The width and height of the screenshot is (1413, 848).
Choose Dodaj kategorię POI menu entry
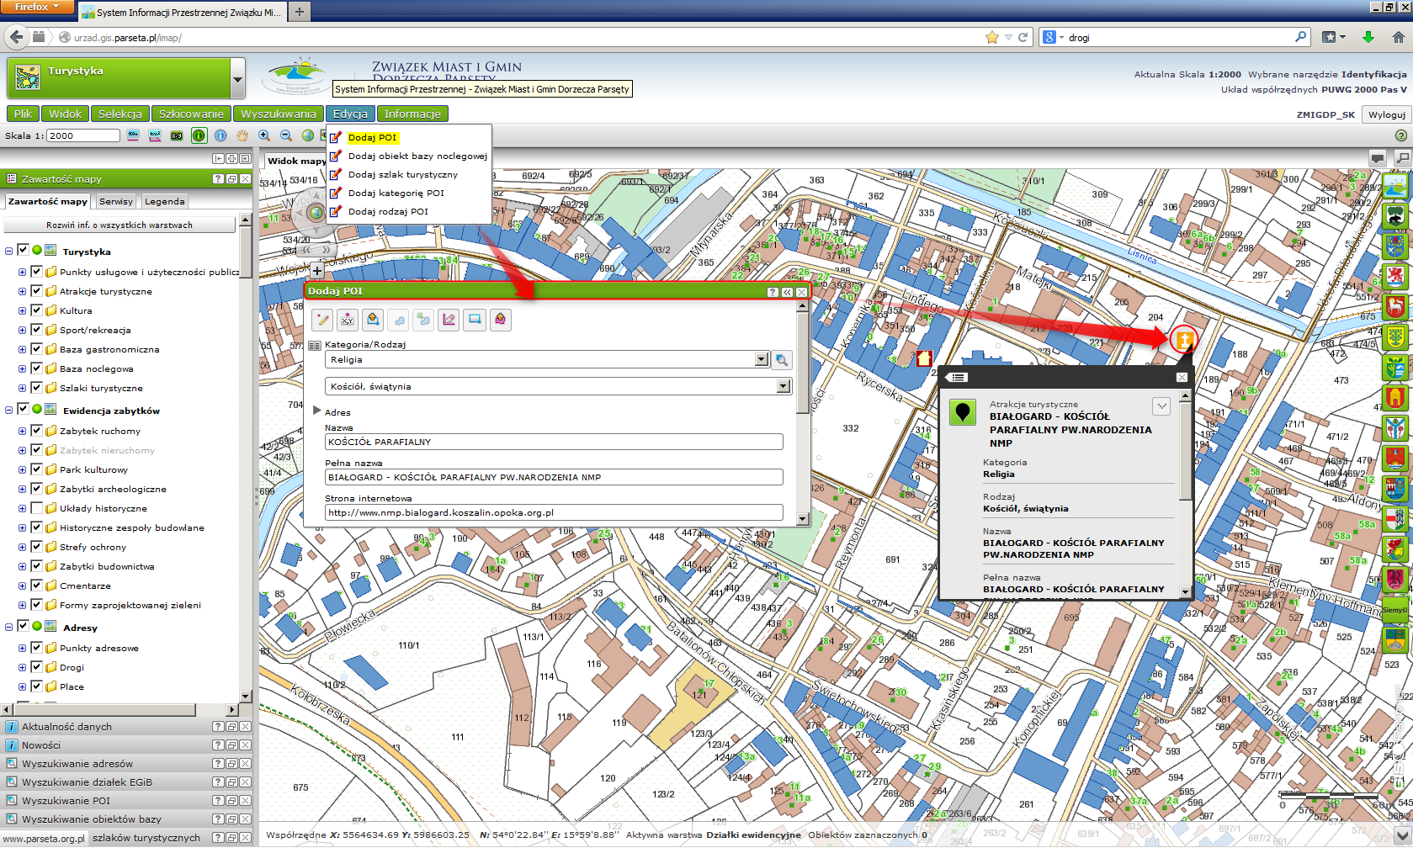pos(396,193)
